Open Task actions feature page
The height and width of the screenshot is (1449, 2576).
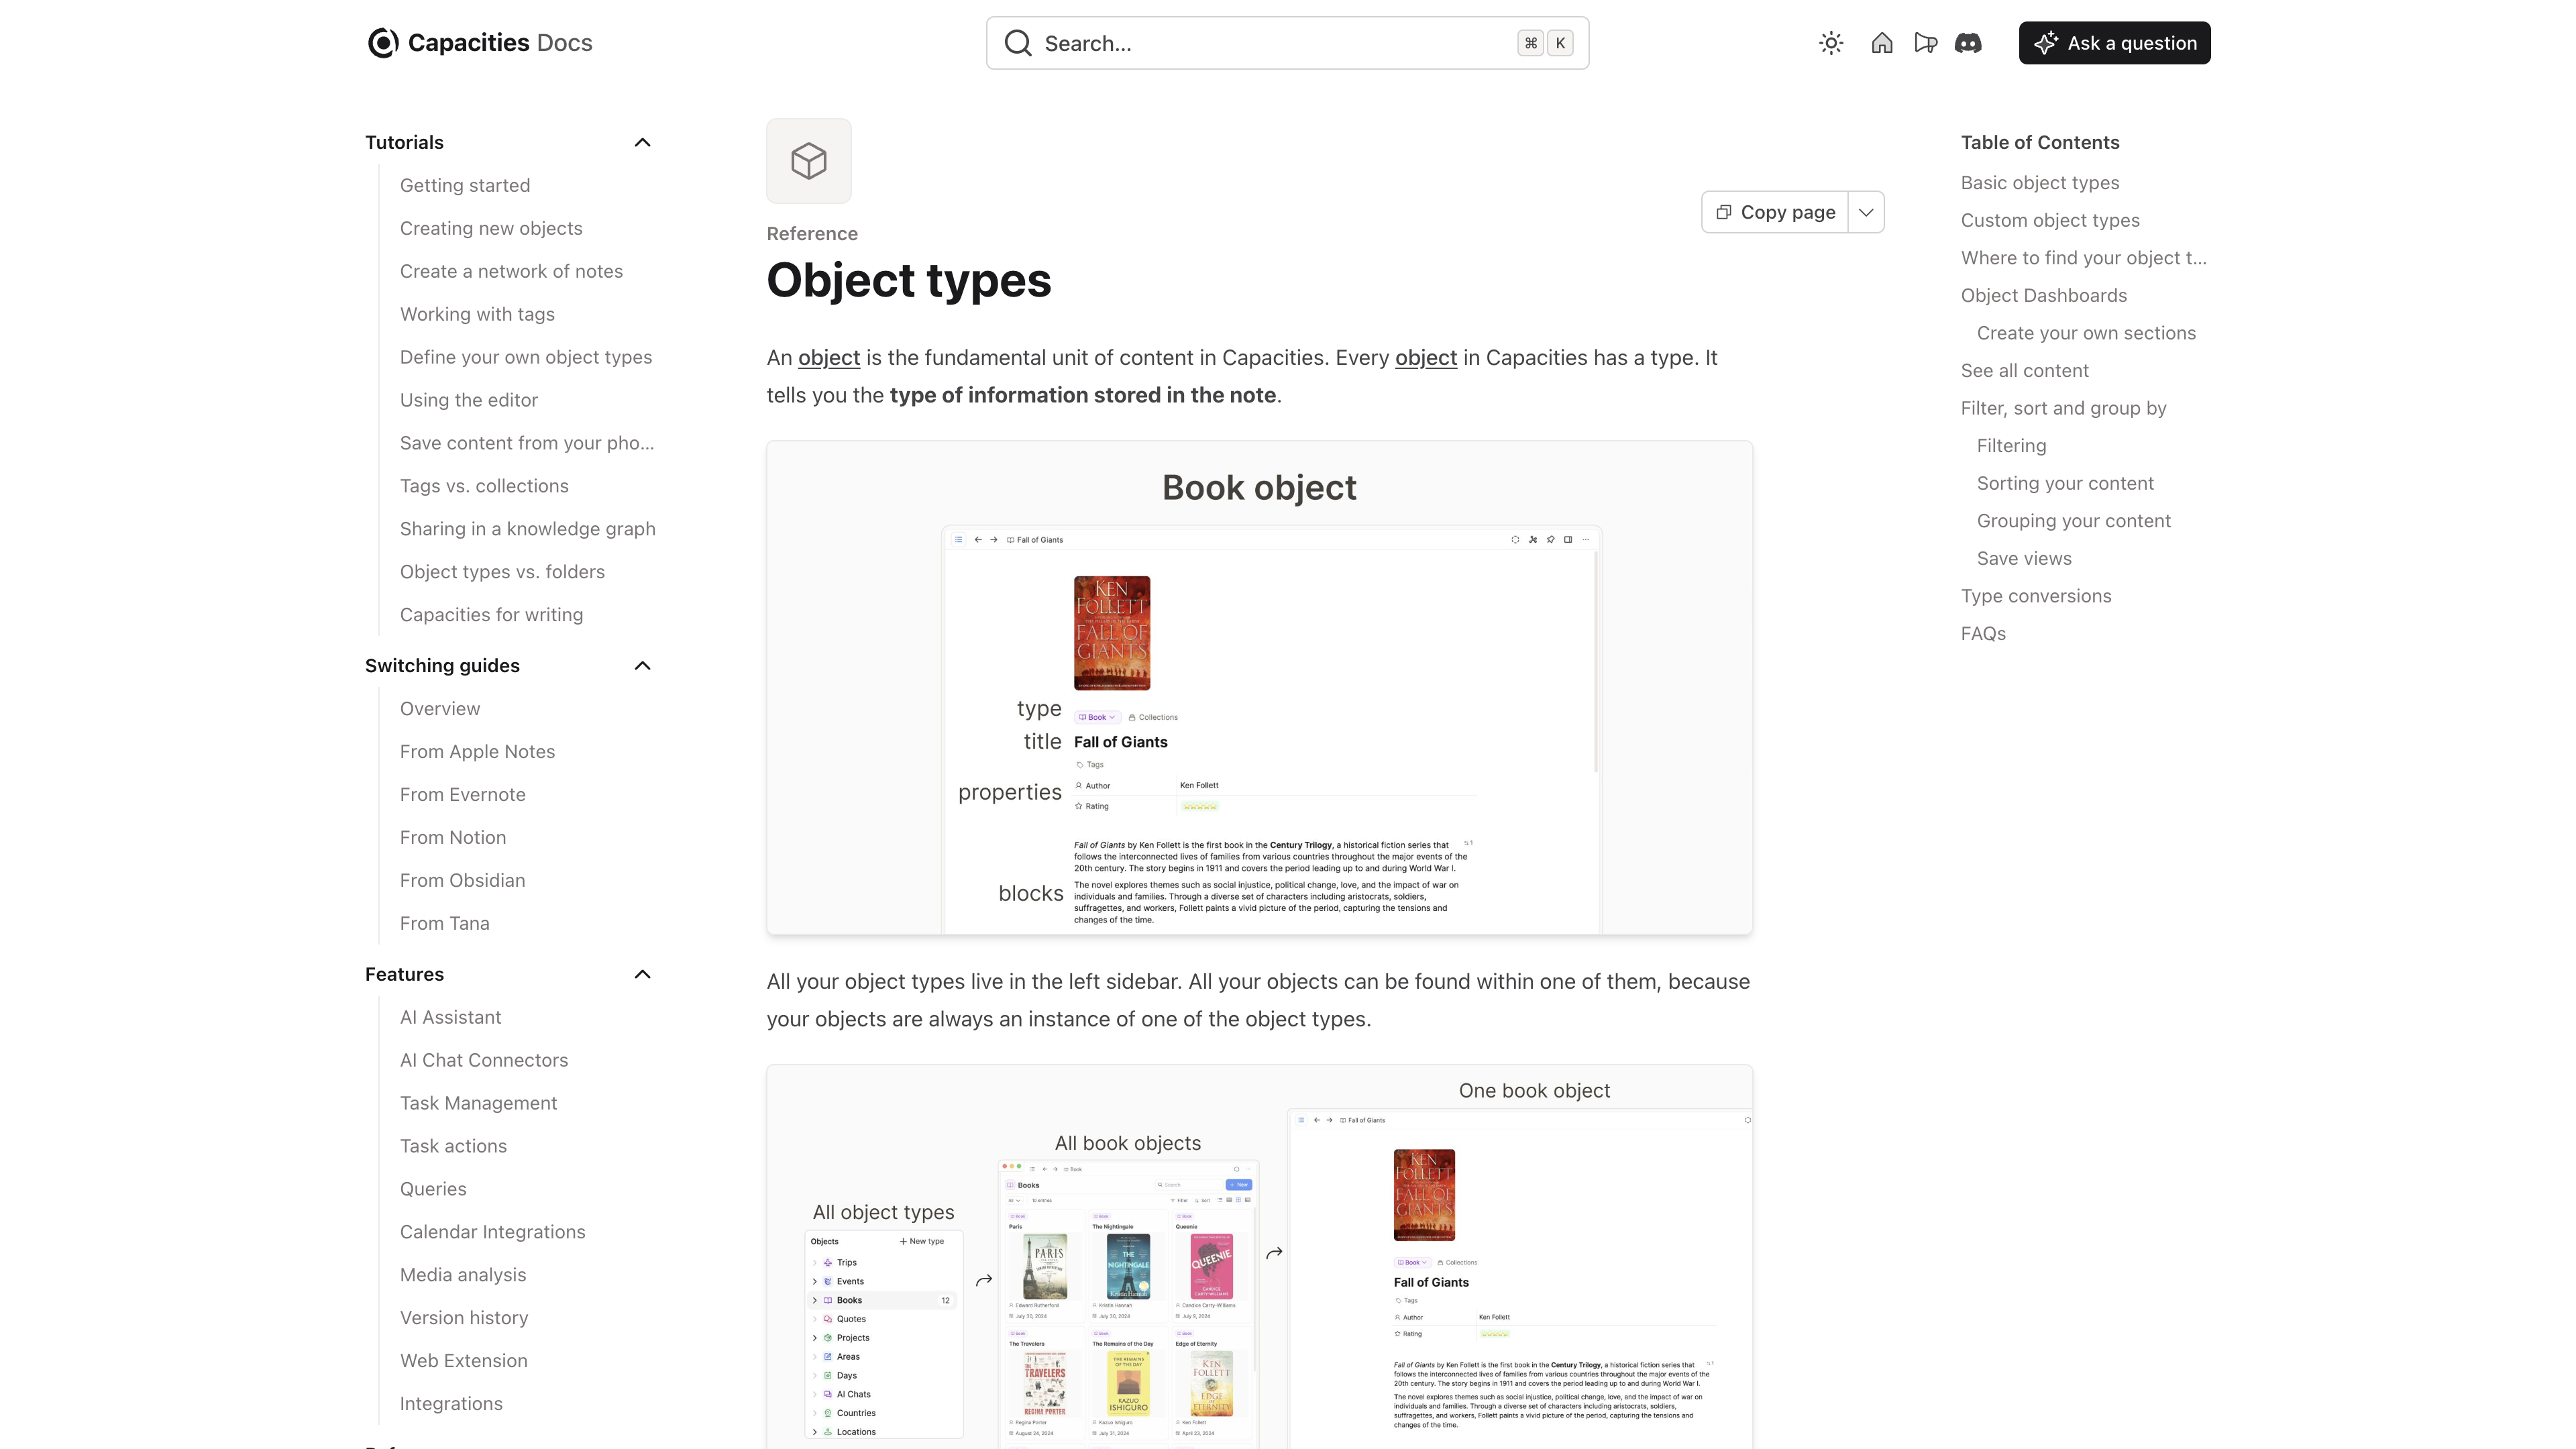(453, 1146)
